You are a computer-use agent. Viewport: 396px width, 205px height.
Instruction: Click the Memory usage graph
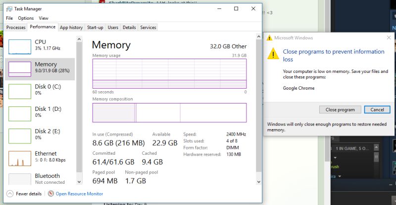coord(169,73)
